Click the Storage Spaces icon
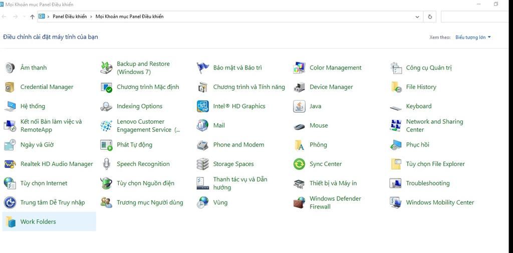 point(203,164)
